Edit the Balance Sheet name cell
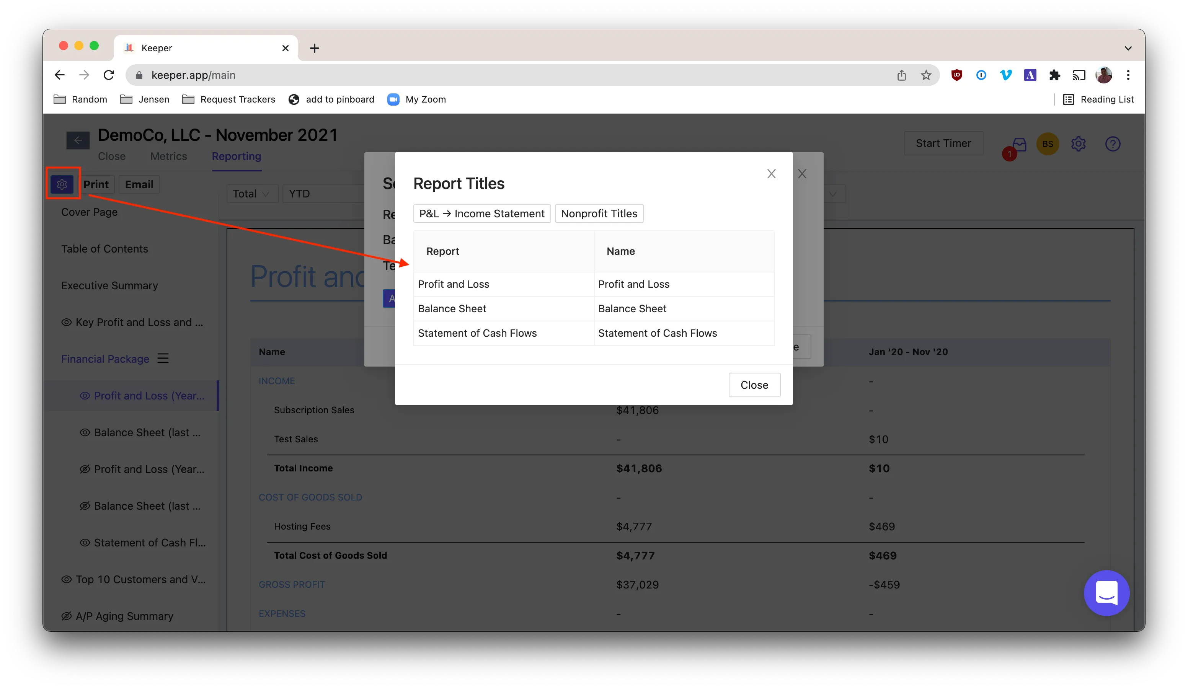The width and height of the screenshot is (1188, 688). coord(684,309)
